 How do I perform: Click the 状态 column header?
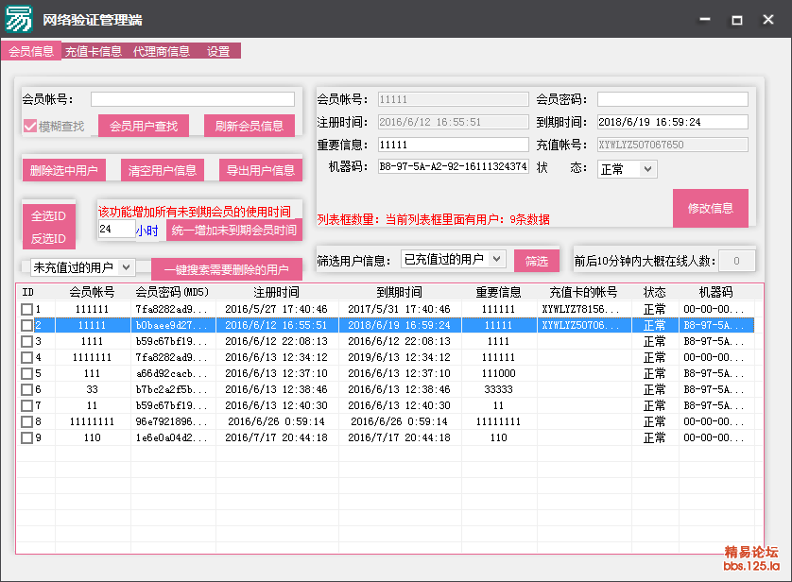(654, 292)
